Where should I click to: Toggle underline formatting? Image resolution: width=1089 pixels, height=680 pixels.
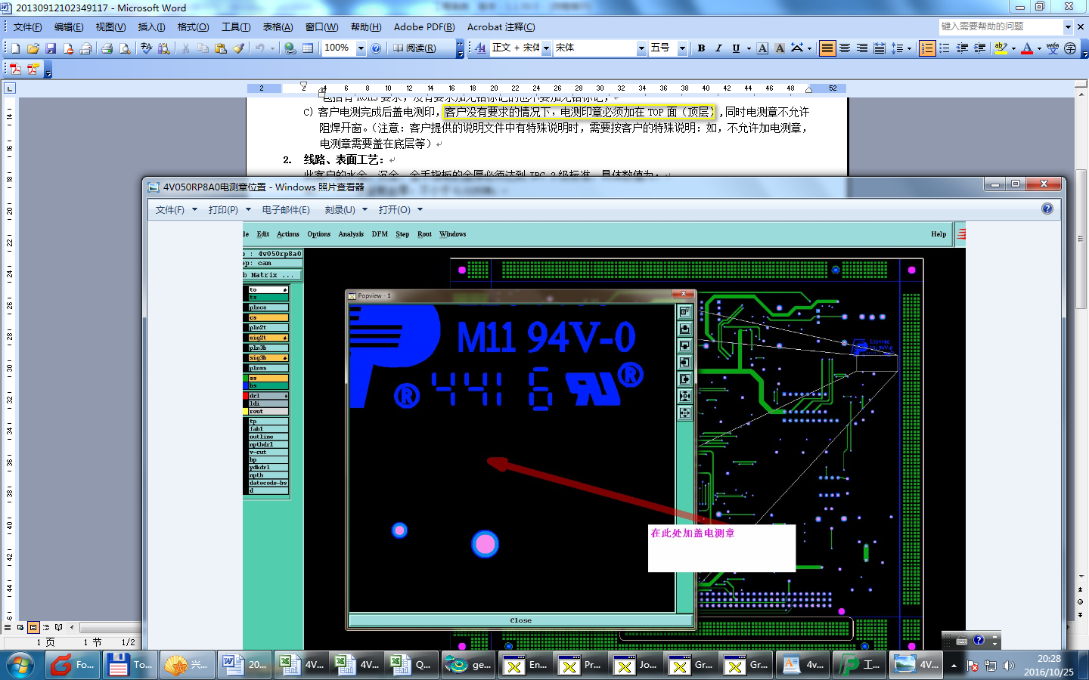pyautogui.click(x=736, y=48)
